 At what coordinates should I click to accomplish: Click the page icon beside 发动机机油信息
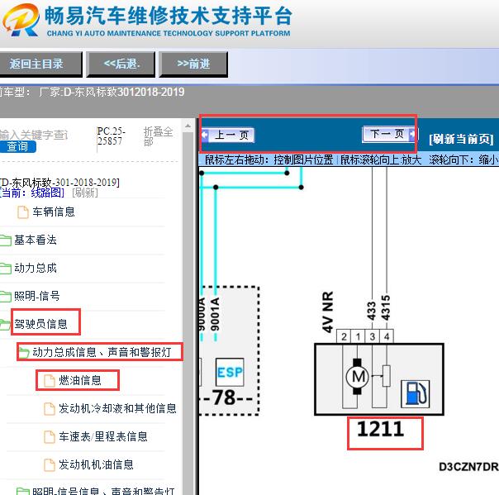[50, 464]
